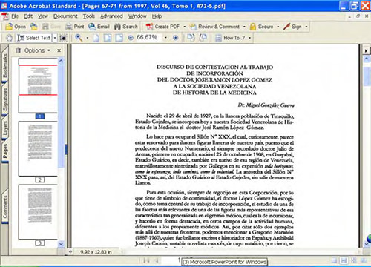This screenshot has width=371, height=267.
Task: Select the Hand tool
Action: pyautogui.click(x=9, y=38)
